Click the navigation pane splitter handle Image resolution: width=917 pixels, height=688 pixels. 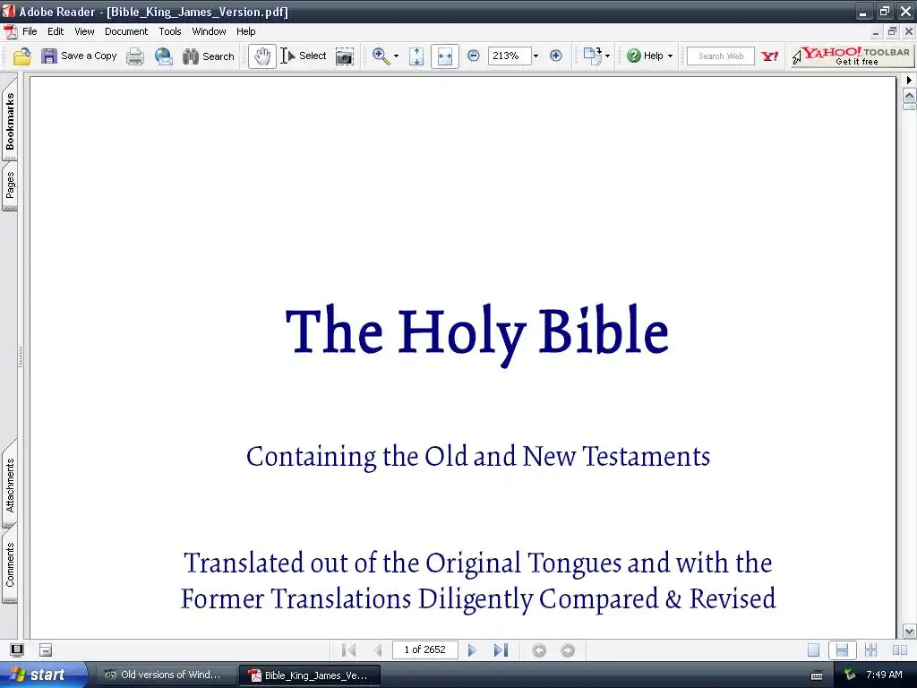click(x=21, y=356)
